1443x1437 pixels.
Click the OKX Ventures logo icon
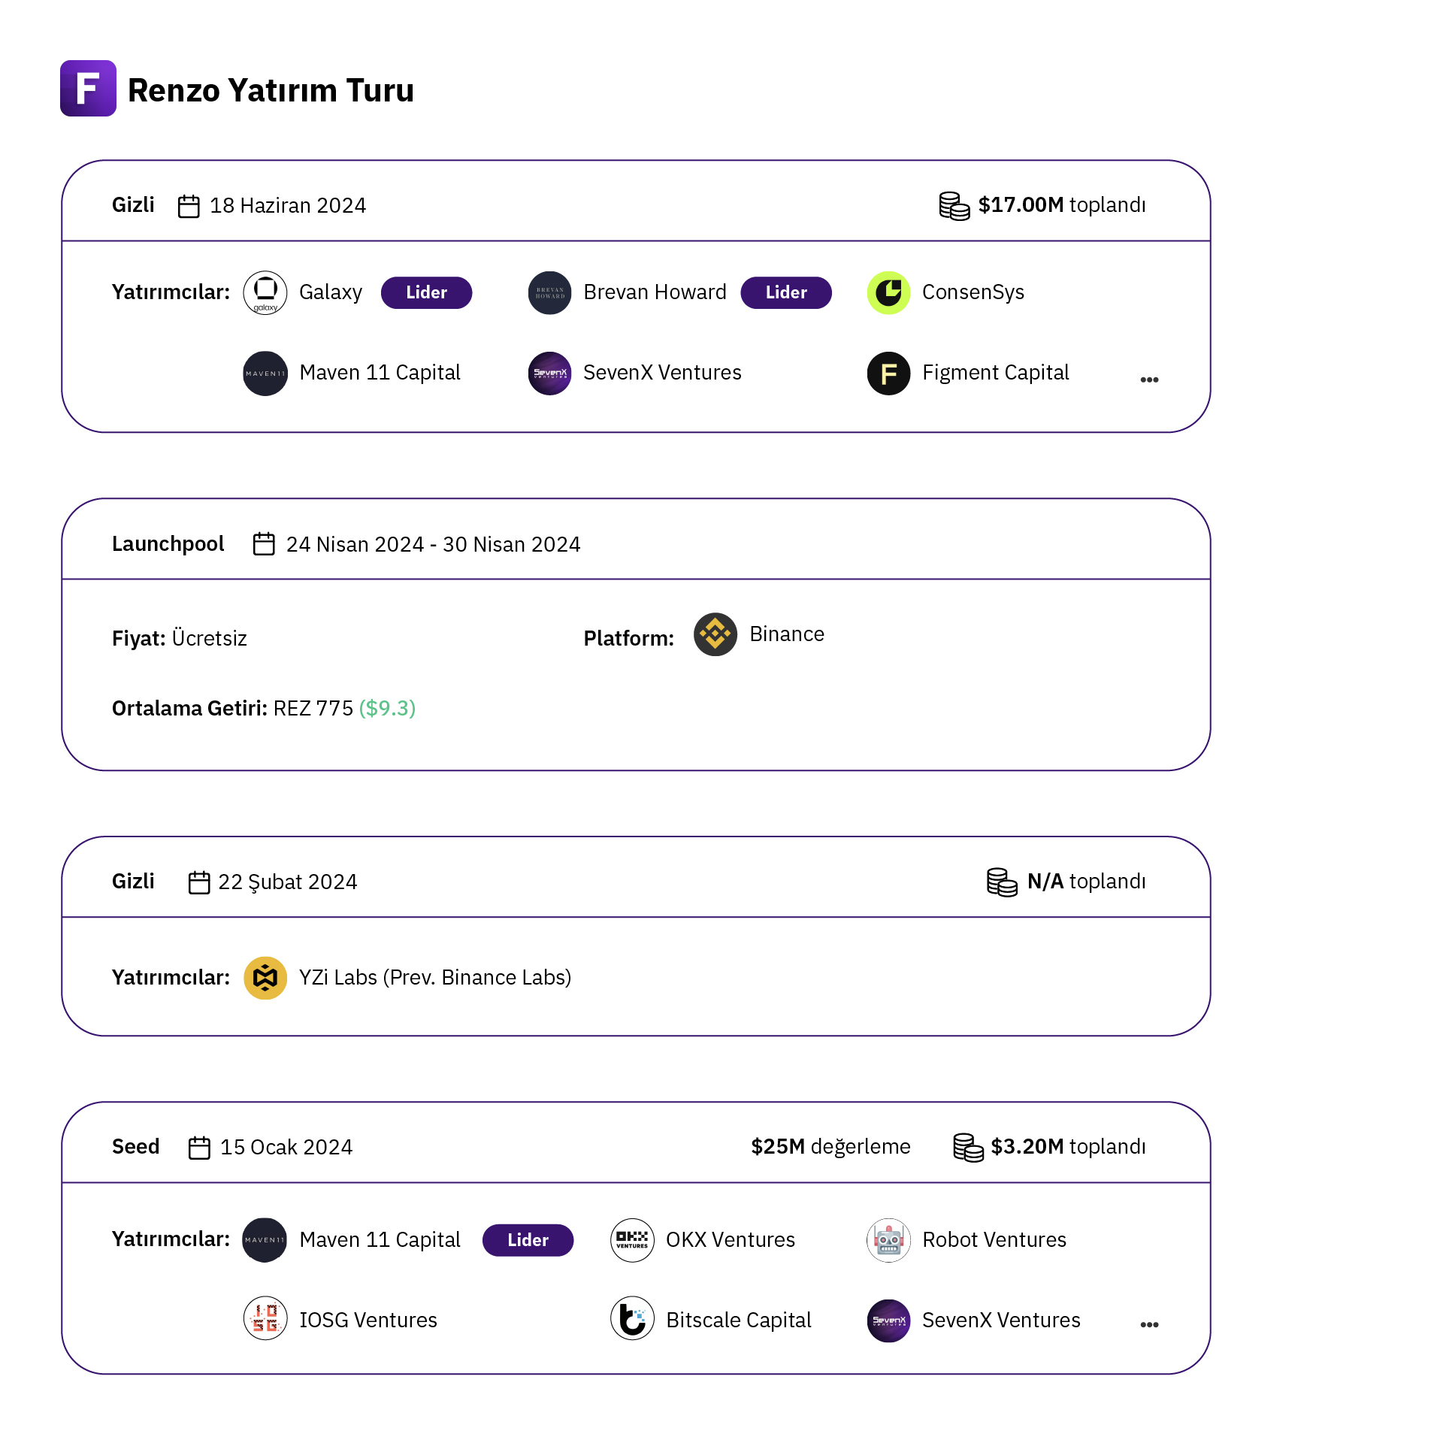(632, 1240)
